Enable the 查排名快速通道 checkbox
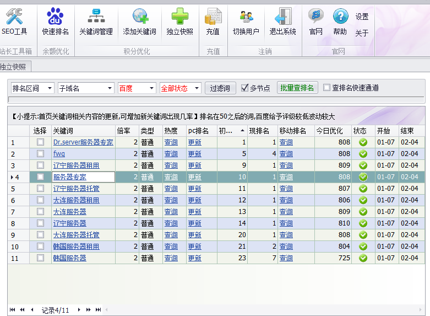The width and height of the screenshot is (430, 316). point(327,88)
